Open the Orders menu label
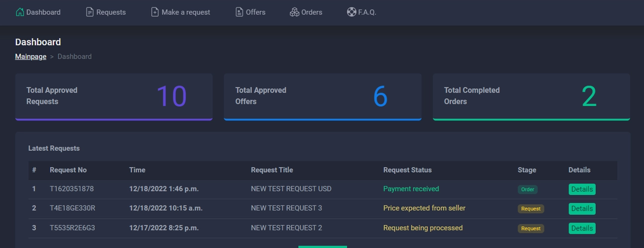 pos(312,12)
